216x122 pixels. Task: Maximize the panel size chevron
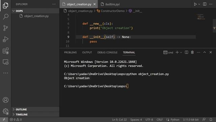pyautogui.click(x=205, y=52)
